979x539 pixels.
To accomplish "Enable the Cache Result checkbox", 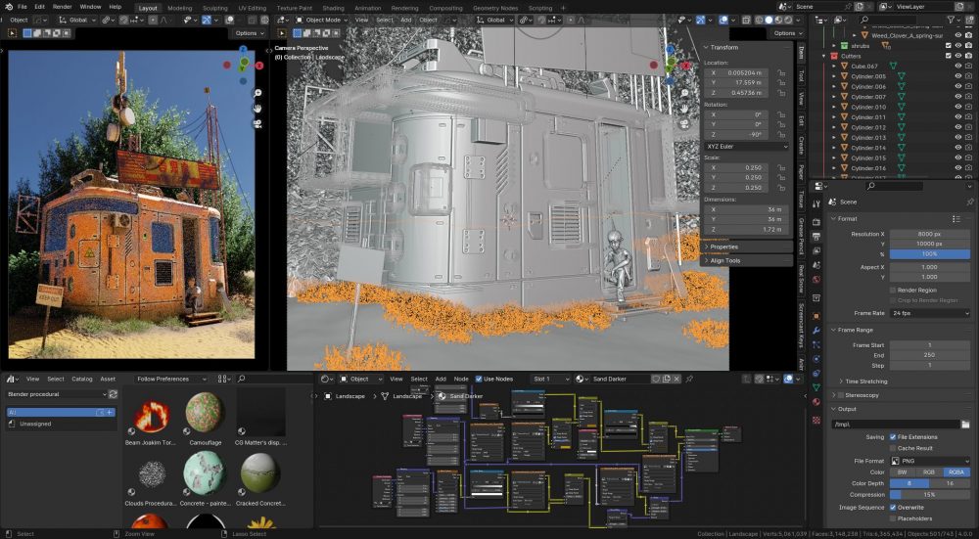I will 893,448.
